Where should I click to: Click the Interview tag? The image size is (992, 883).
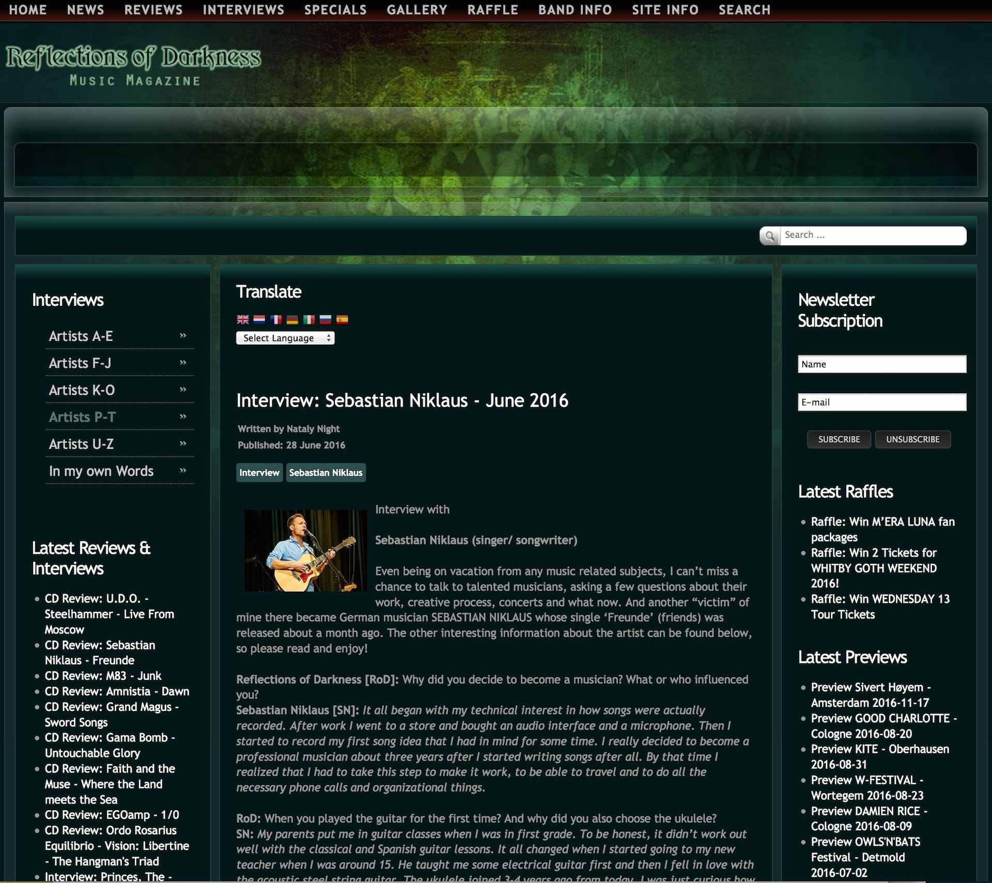click(259, 472)
